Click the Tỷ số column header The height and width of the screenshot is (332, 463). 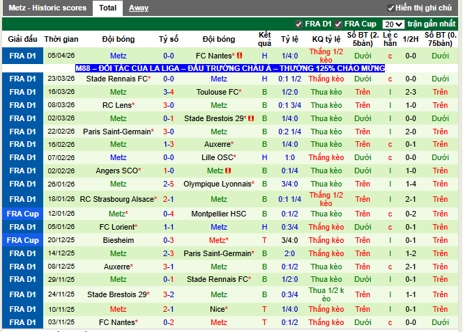pyautogui.click(x=169, y=39)
